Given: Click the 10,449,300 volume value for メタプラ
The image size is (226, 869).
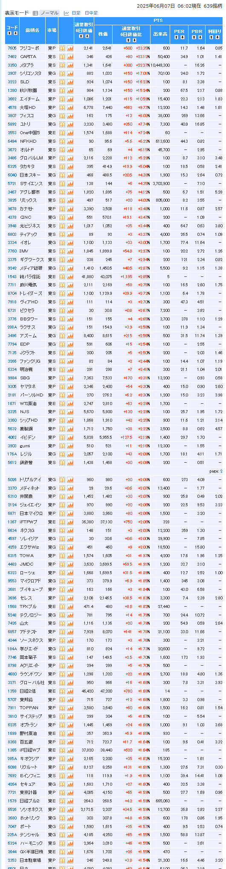Looking at the screenshot, I should coord(160,65).
